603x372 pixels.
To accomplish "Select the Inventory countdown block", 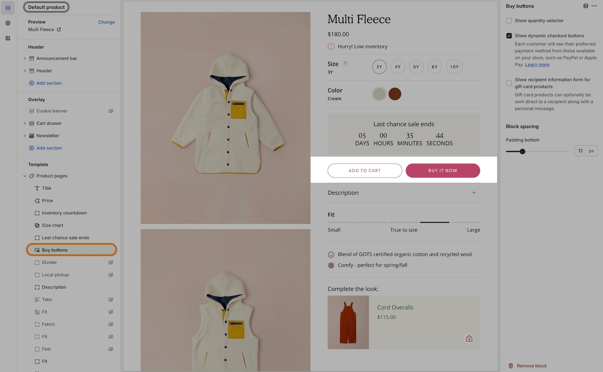I will pyautogui.click(x=64, y=213).
